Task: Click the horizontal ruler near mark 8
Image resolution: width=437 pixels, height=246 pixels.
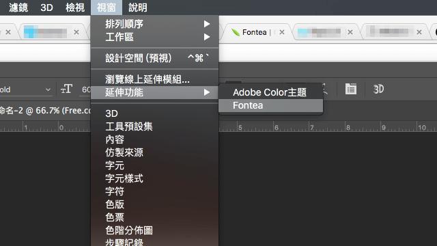Action: point(348,127)
